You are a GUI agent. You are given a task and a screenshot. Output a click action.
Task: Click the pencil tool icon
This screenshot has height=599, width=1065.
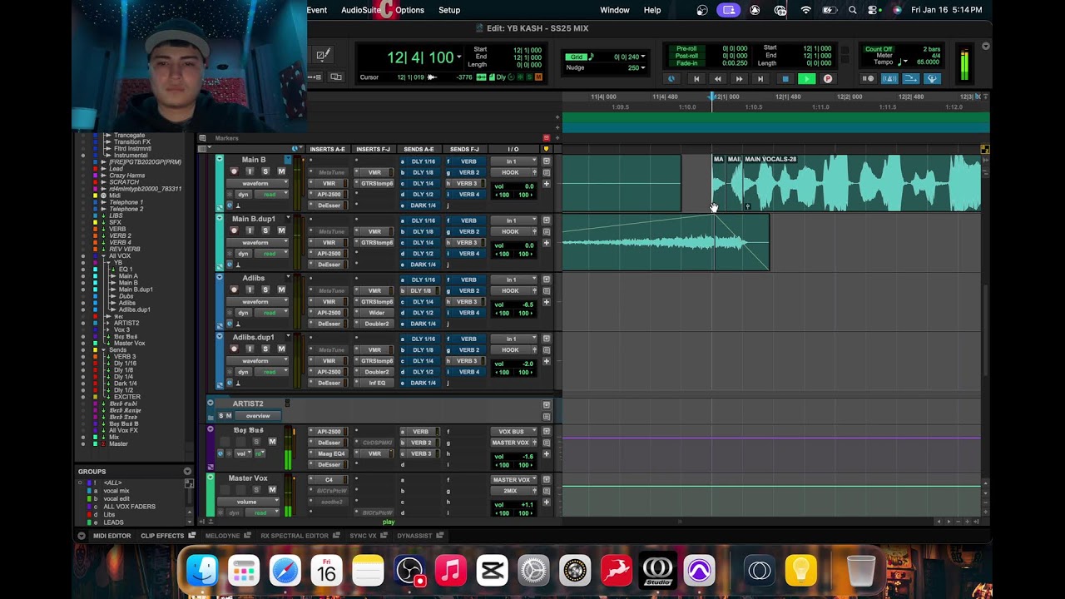[x=322, y=55]
